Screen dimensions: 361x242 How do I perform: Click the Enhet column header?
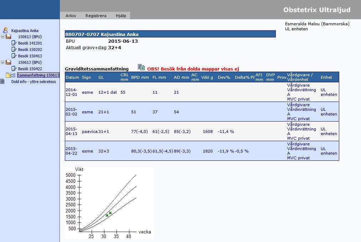(x=326, y=77)
